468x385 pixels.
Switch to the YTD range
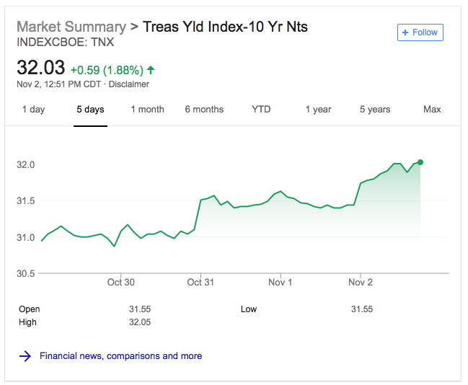[261, 110]
